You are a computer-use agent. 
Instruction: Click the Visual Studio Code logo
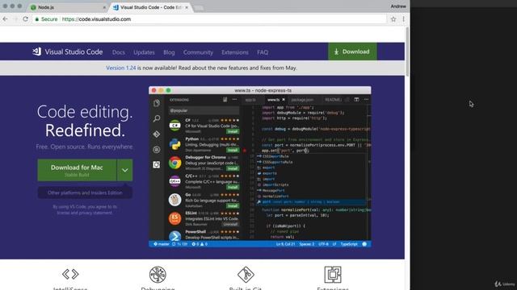point(68,52)
